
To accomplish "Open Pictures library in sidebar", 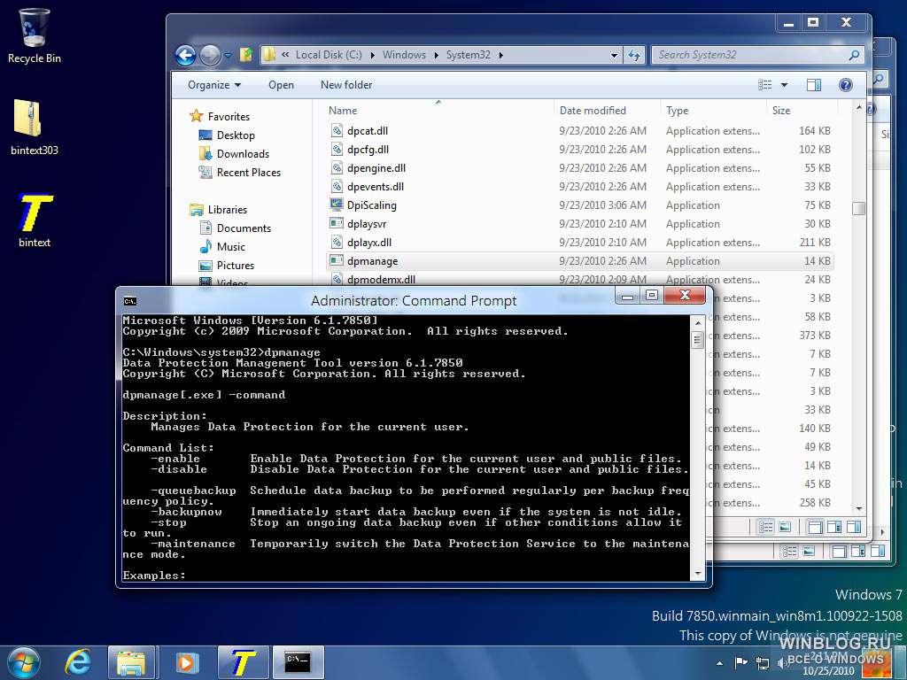I will 226,265.
